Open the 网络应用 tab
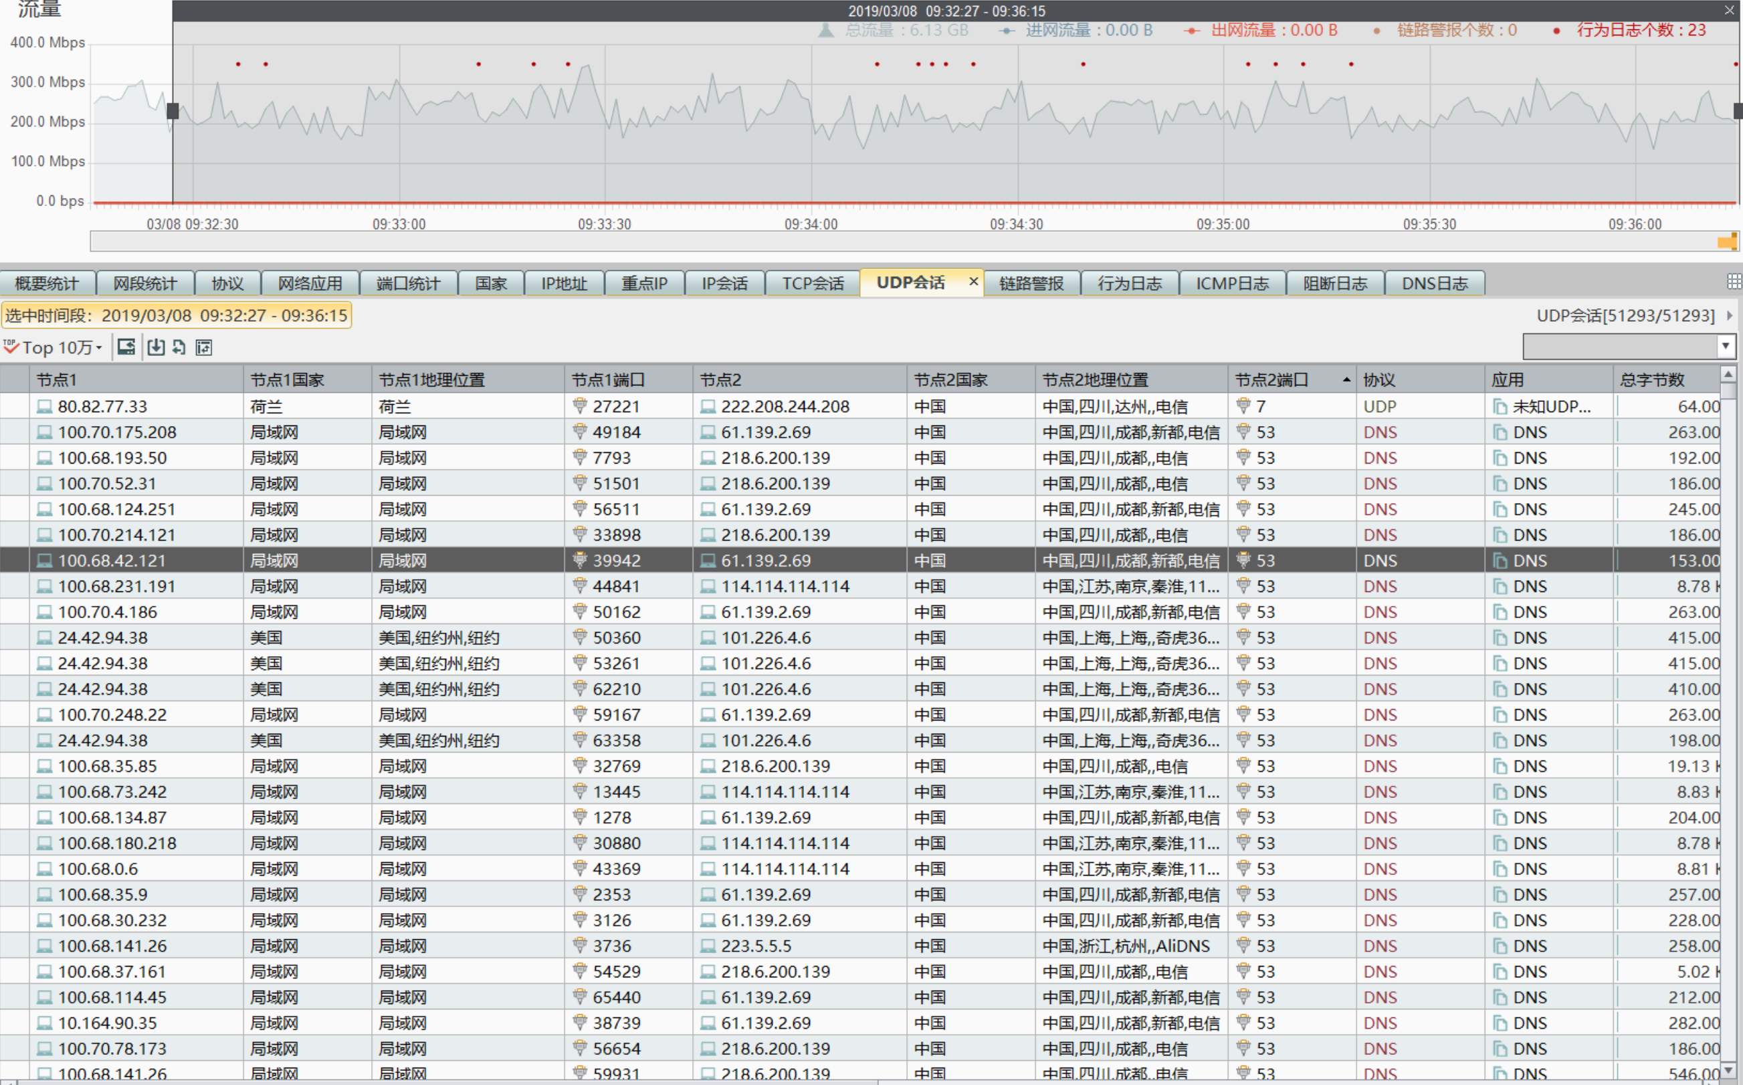This screenshot has height=1085, width=1743. [310, 284]
